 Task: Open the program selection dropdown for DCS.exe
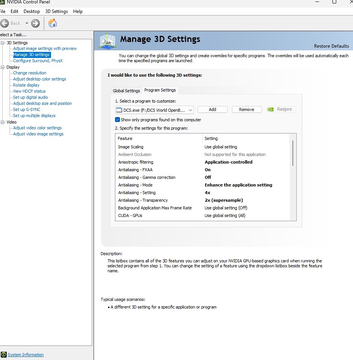coord(154,110)
